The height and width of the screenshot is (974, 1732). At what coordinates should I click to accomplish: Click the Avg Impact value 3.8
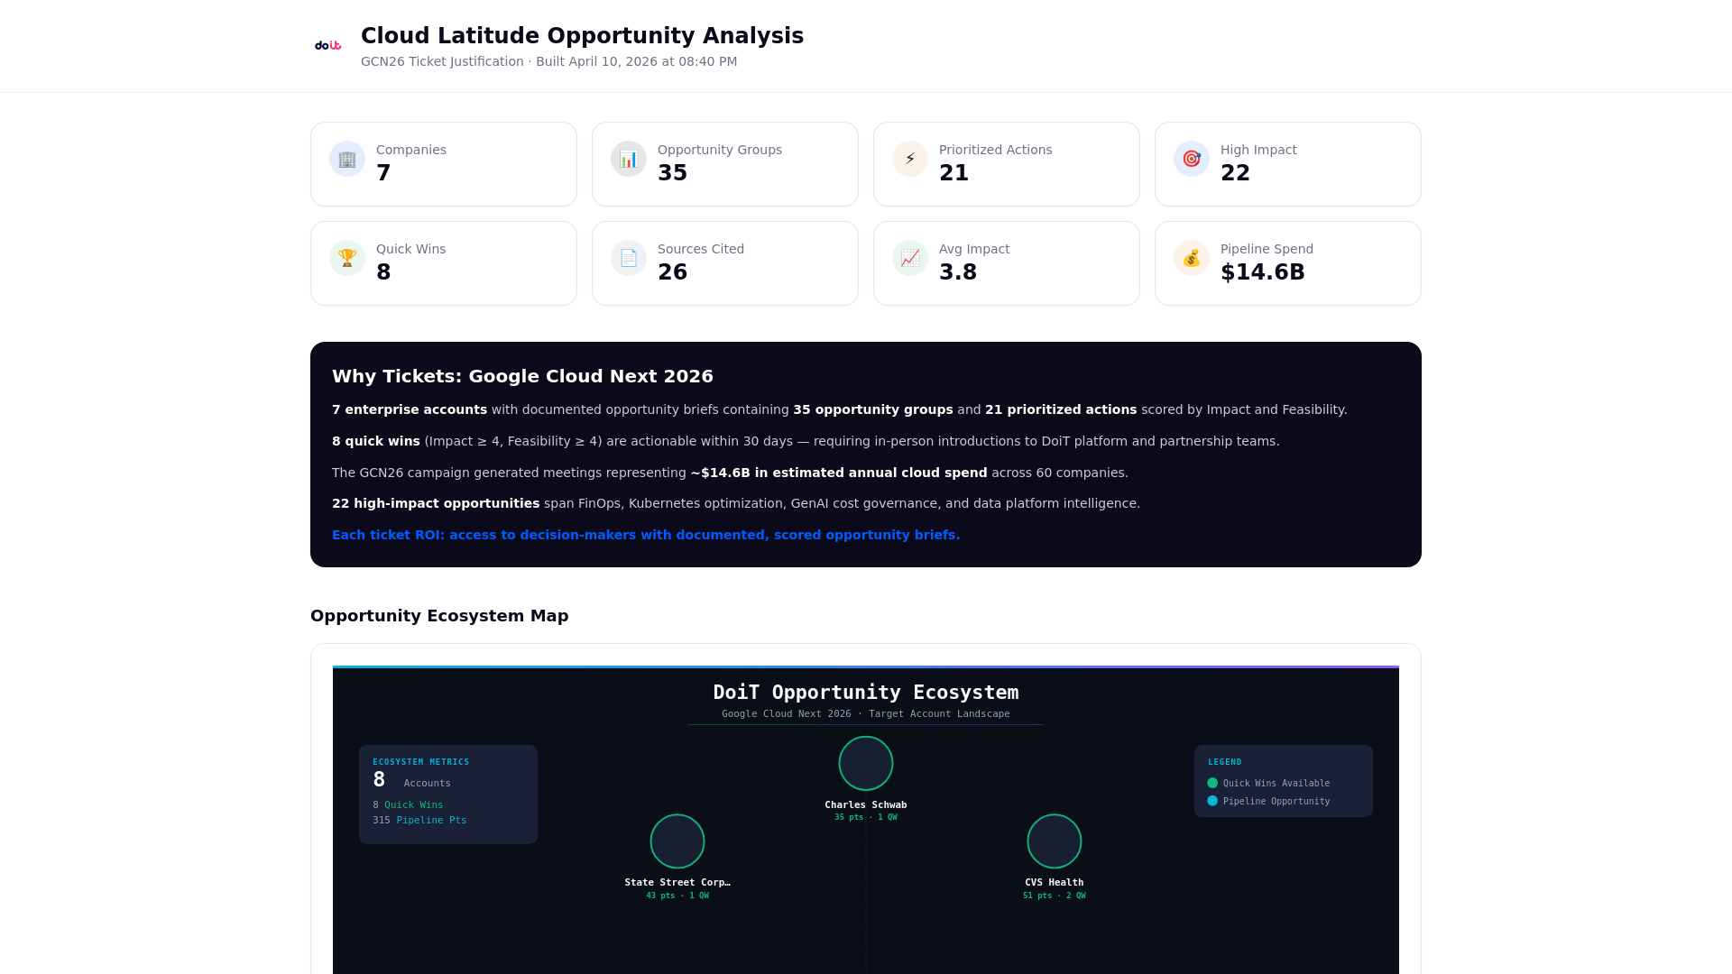click(x=958, y=272)
